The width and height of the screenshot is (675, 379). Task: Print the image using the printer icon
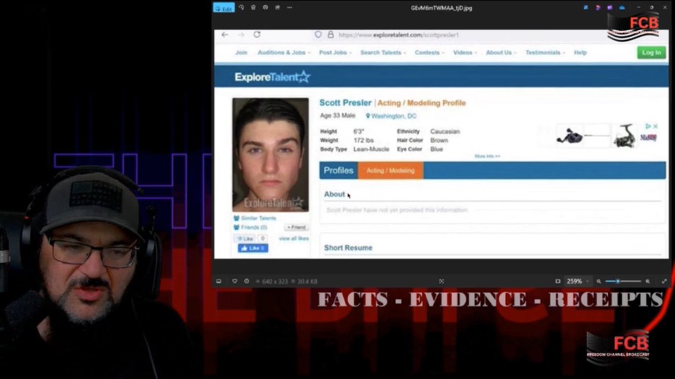[x=265, y=7]
